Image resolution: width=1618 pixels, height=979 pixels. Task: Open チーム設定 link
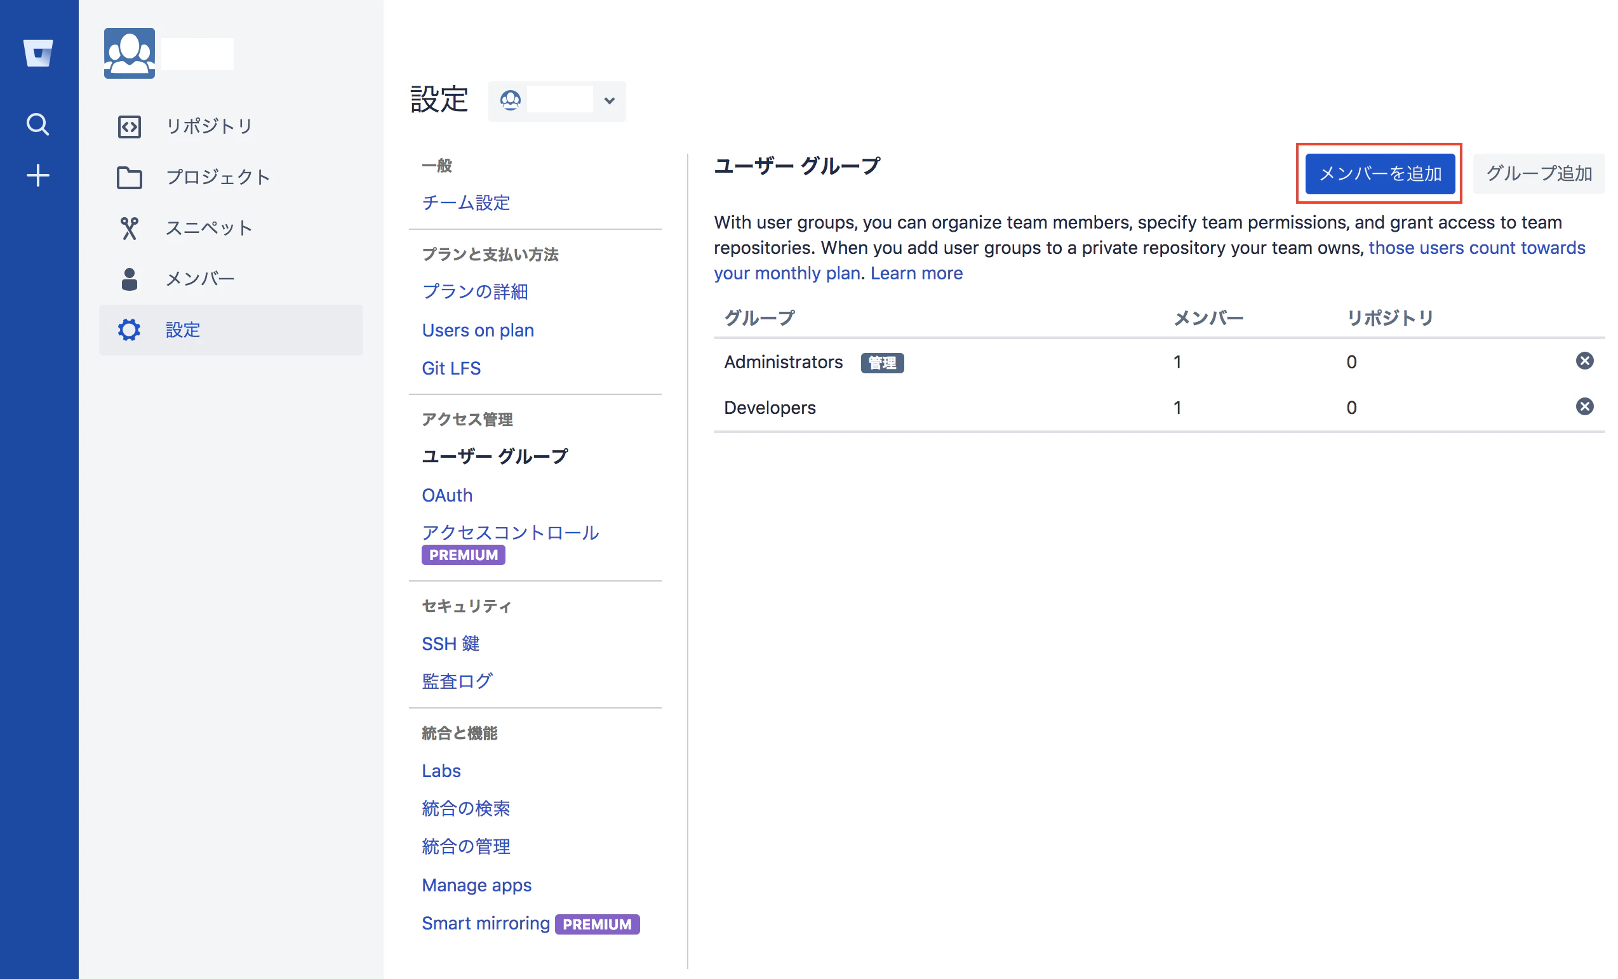pos(465,203)
